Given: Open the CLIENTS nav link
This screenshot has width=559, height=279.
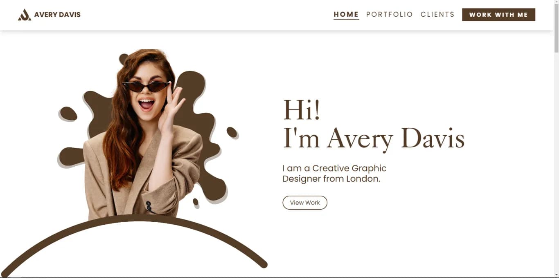Looking at the screenshot, I should (437, 15).
